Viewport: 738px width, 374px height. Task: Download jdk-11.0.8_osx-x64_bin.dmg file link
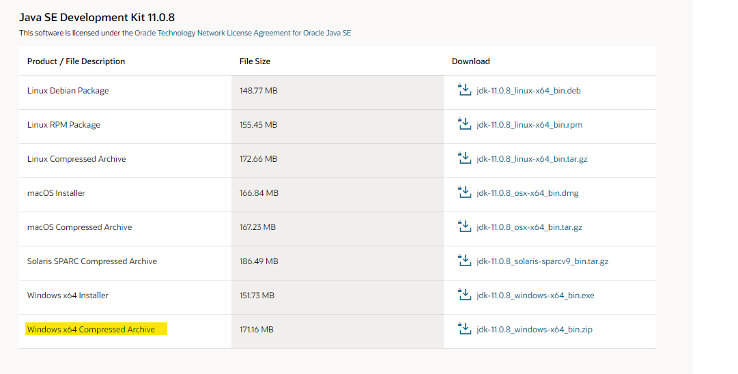[x=528, y=193]
